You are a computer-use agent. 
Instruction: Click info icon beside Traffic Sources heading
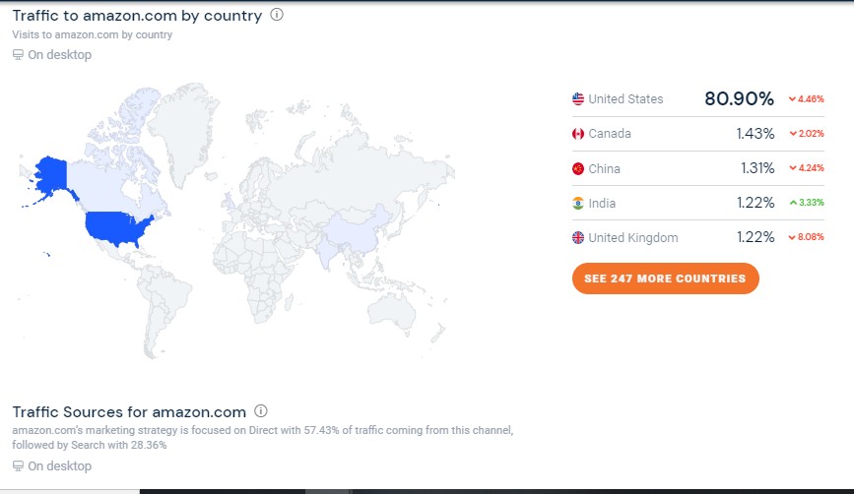point(261,411)
